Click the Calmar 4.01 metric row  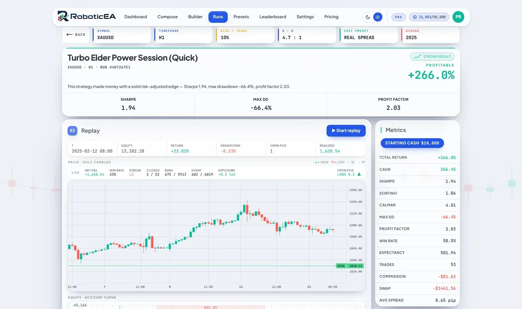coord(418,205)
